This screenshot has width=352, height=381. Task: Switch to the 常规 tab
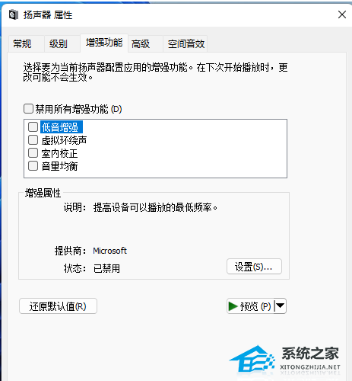(x=22, y=44)
